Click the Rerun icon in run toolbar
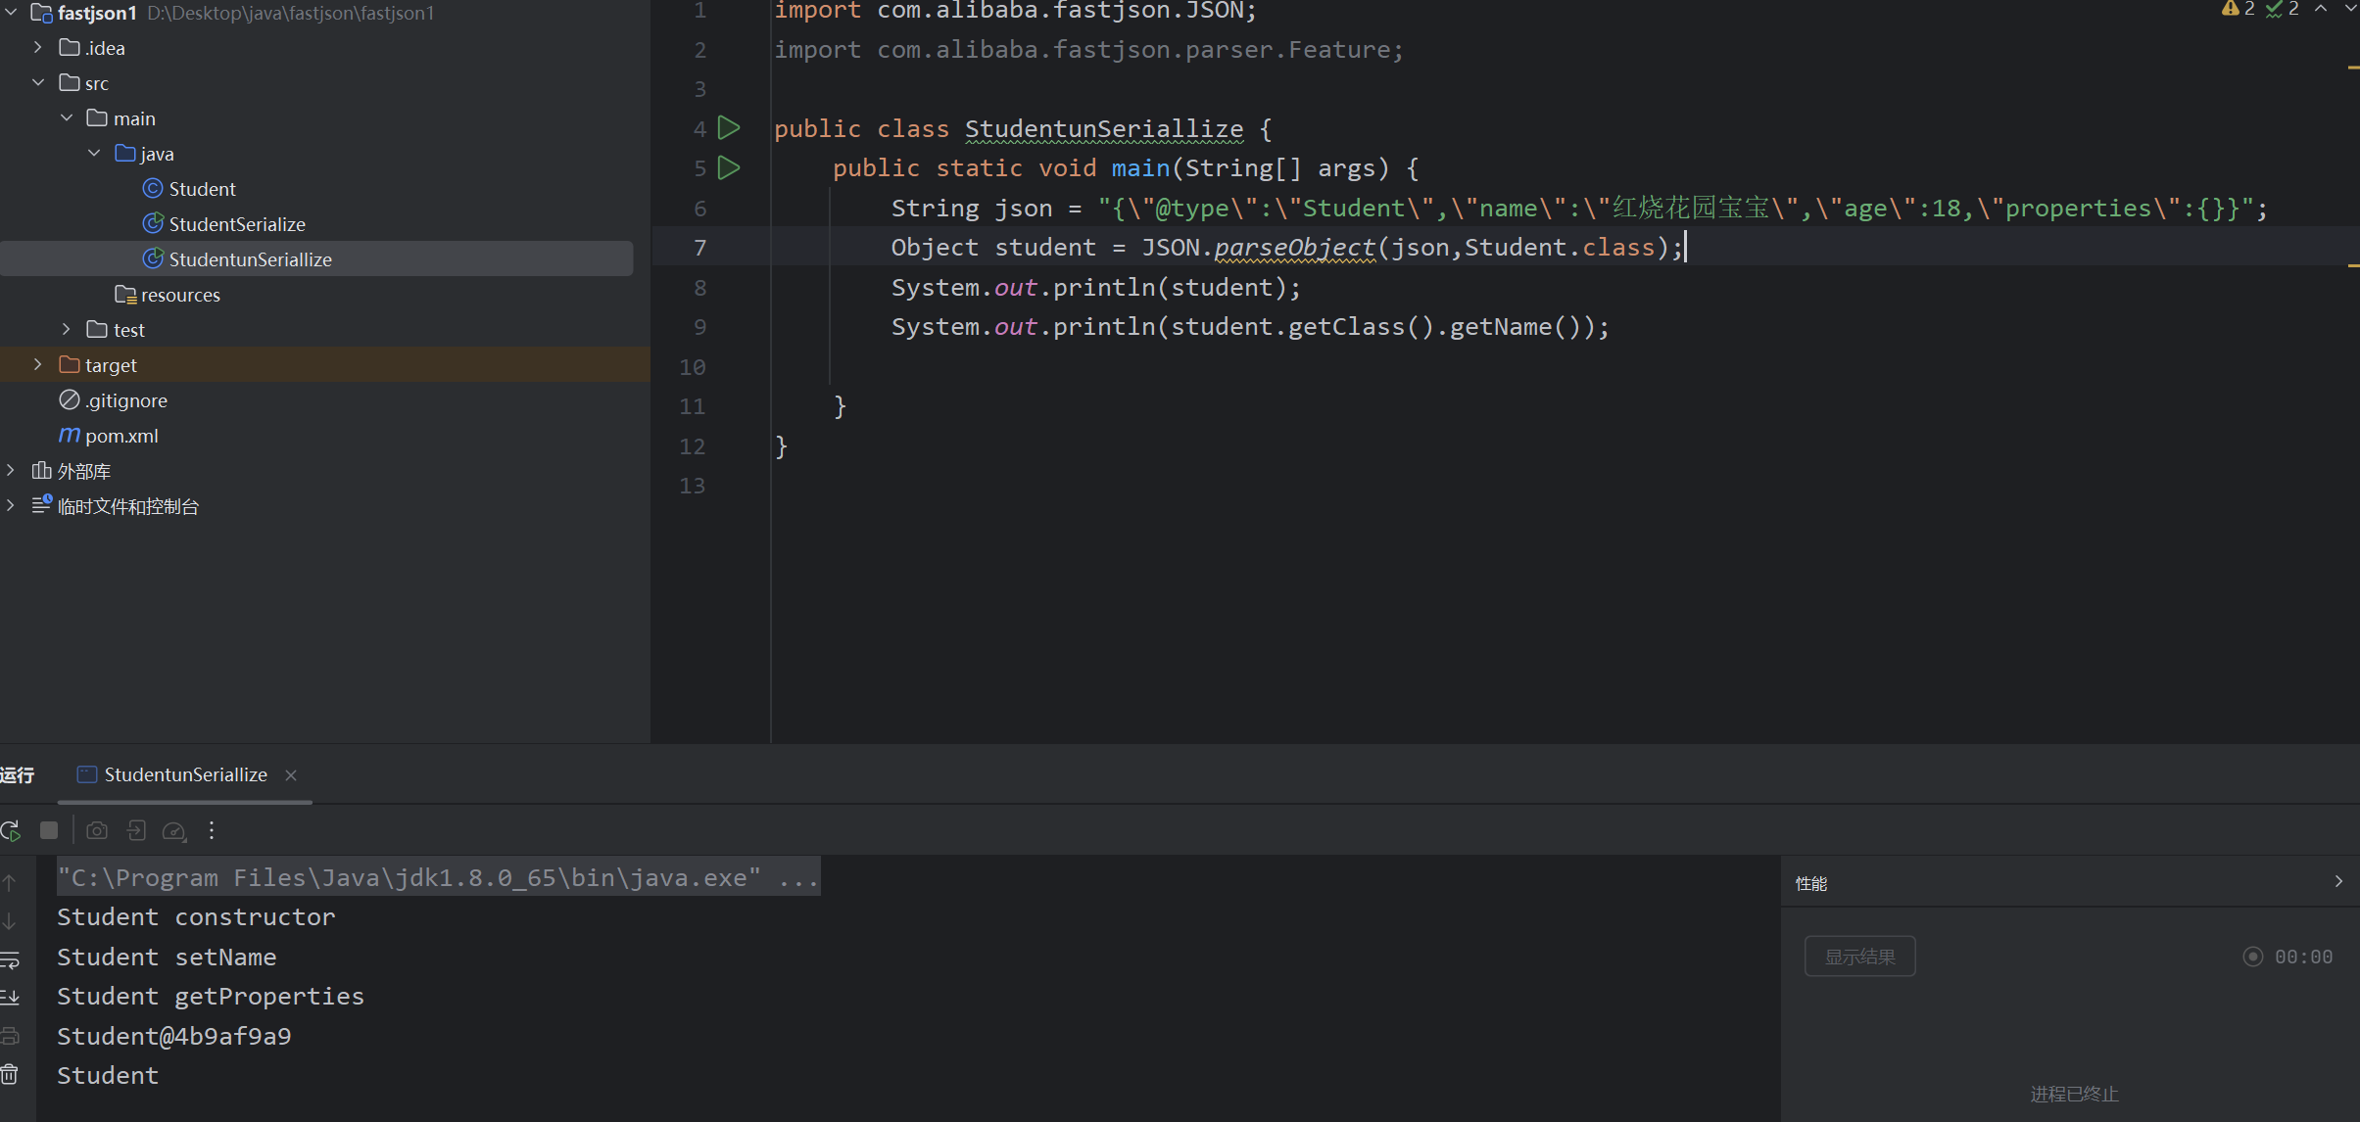Image resolution: width=2360 pixels, height=1122 pixels. (11, 830)
